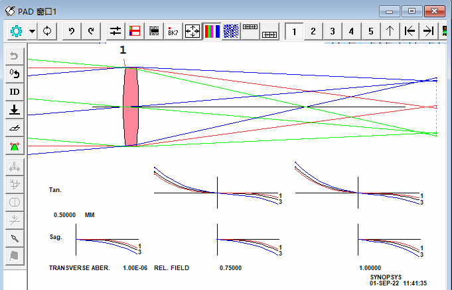The image size is (452, 290).
Task: Click the ID button in side toolbar
Action: pos(15,92)
